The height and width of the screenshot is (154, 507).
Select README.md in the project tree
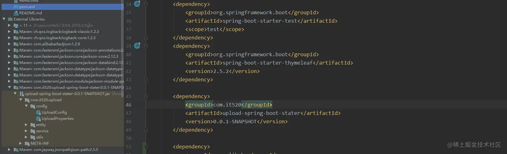(x=62, y=13)
